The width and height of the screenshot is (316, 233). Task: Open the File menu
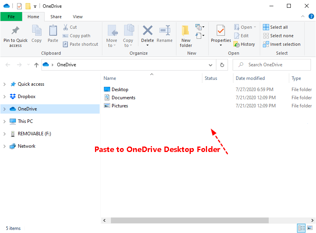tap(11, 17)
